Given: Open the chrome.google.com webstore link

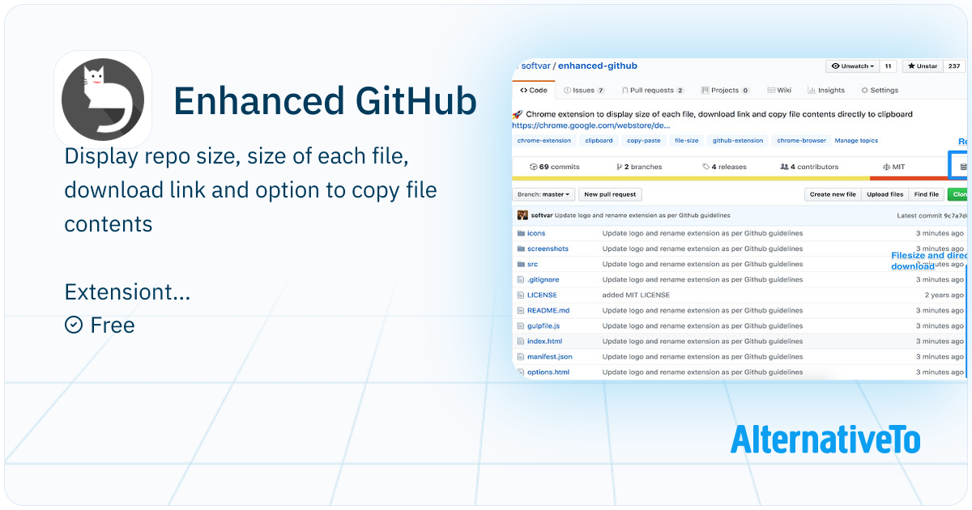Looking at the screenshot, I should 591,125.
